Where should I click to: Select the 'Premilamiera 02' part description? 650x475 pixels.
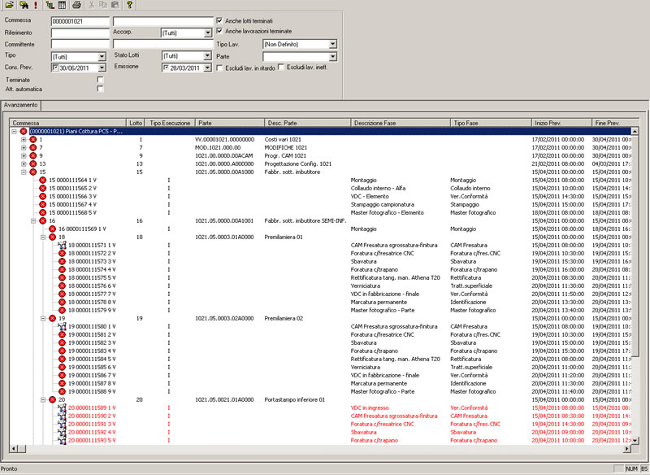(284, 319)
